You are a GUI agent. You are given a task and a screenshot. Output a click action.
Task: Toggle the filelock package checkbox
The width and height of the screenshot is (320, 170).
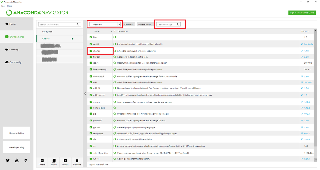click(91, 57)
